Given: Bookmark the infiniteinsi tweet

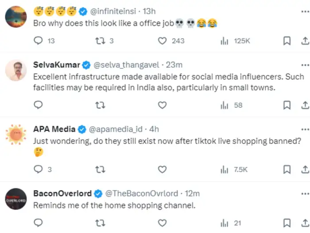Looking at the screenshot, I should pyautogui.click(x=287, y=41).
